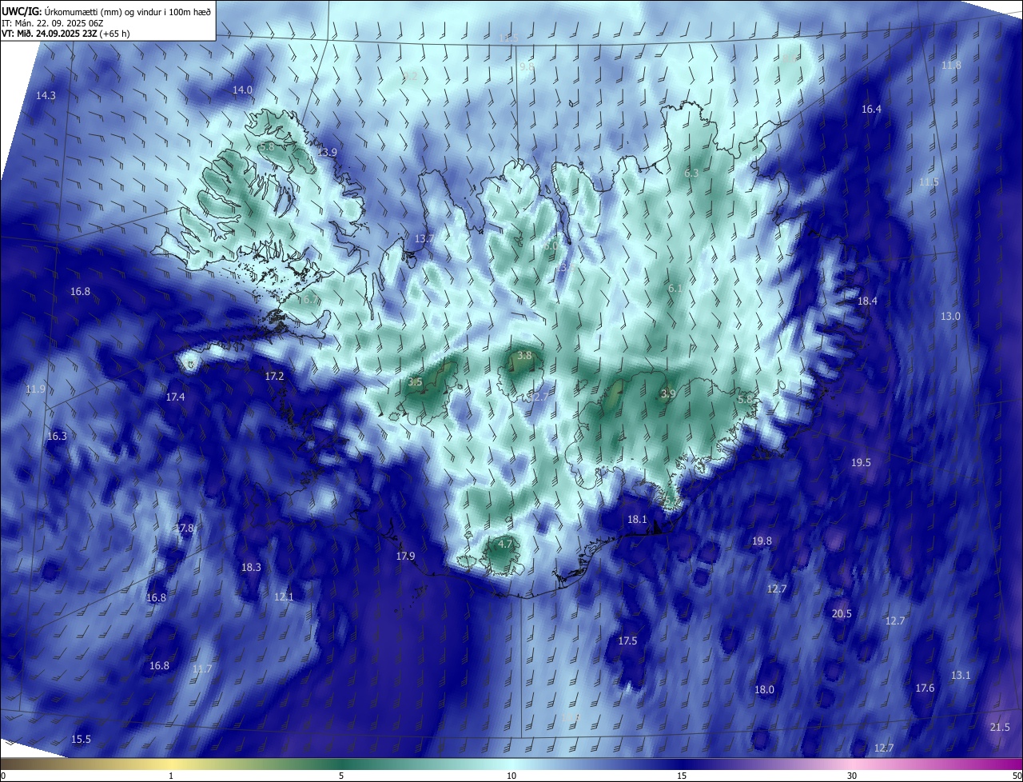Click the 12.1 value label
The width and height of the screenshot is (1023, 782).
(x=284, y=596)
